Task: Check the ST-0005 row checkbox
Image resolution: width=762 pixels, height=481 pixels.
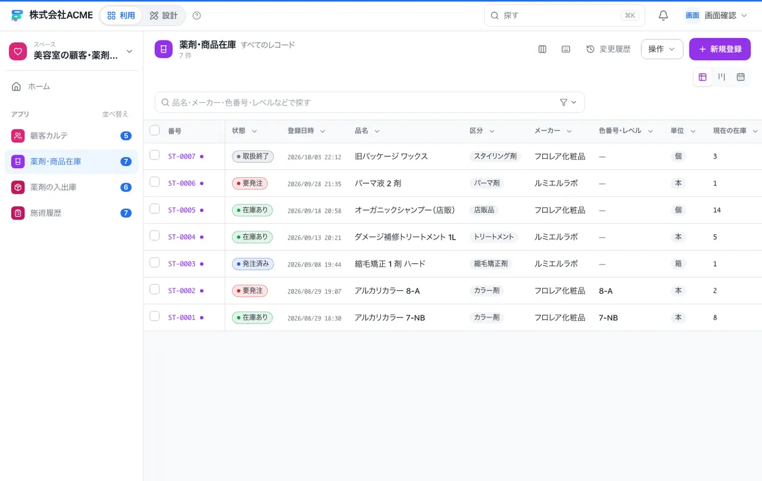Action: tap(155, 209)
